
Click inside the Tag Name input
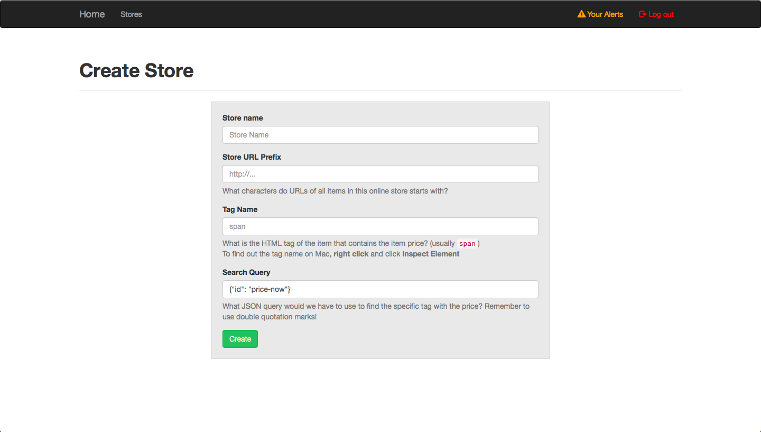[x=380, y=226]
